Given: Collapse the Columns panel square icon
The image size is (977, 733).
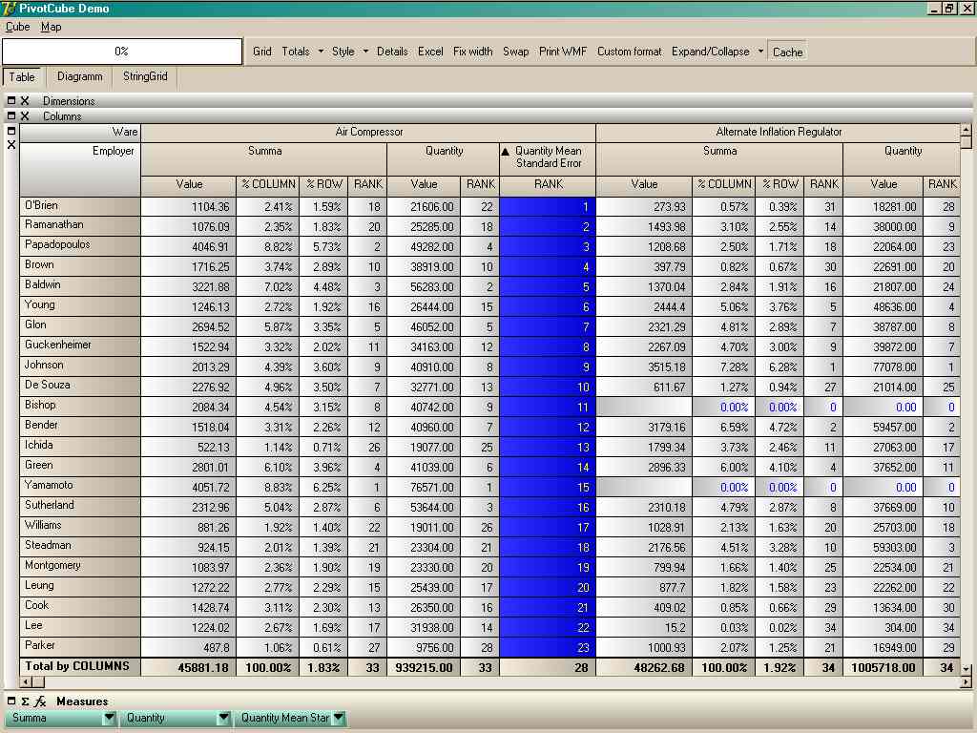Looking at the screenshot, I should click(x=11, y=115).
